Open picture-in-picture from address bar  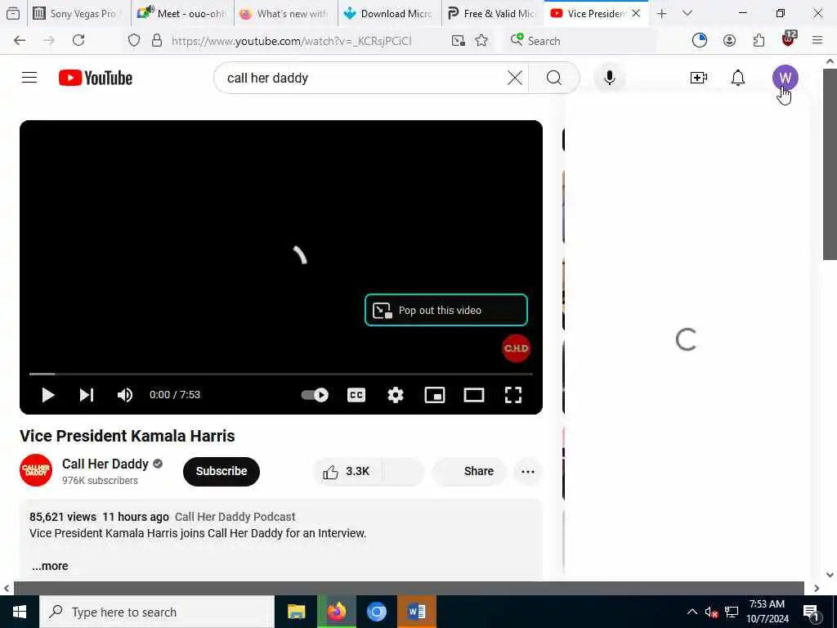458,40
